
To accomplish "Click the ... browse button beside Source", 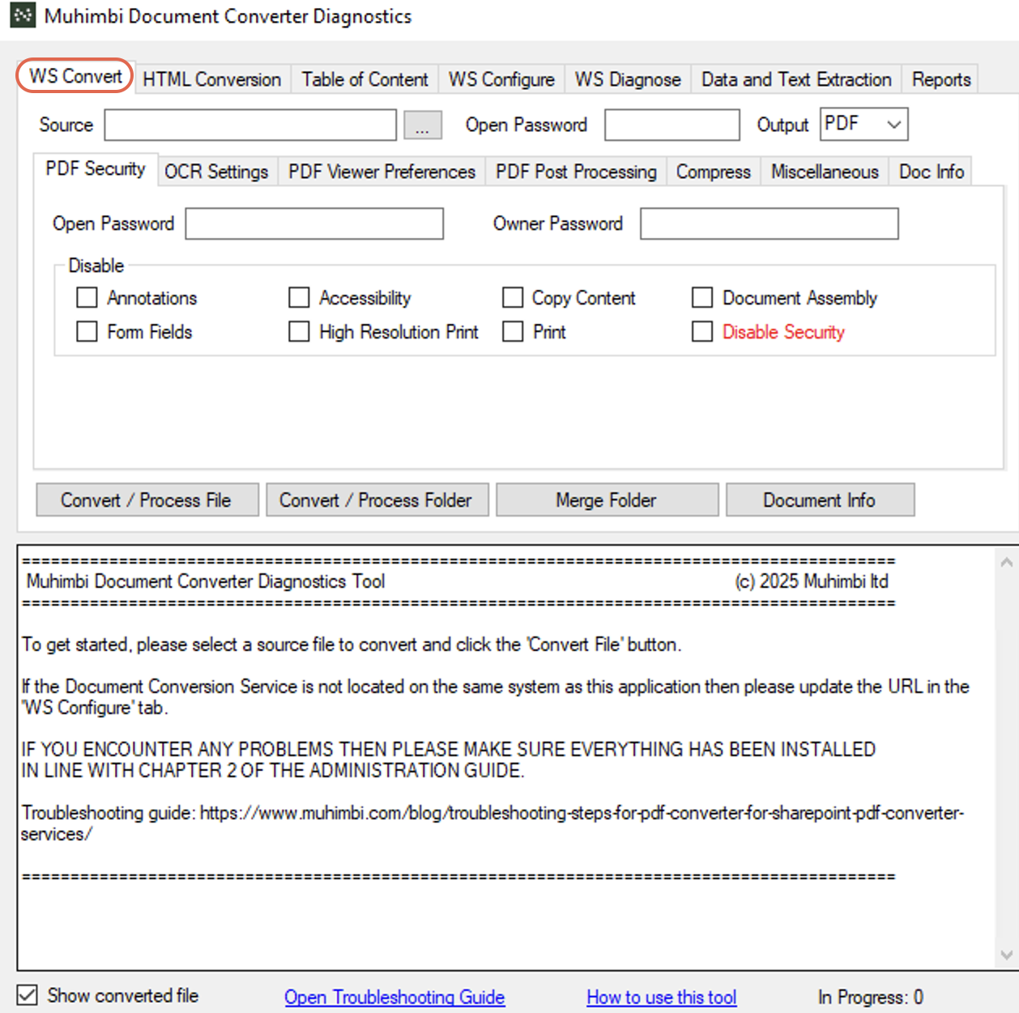I will click(422, 125).
